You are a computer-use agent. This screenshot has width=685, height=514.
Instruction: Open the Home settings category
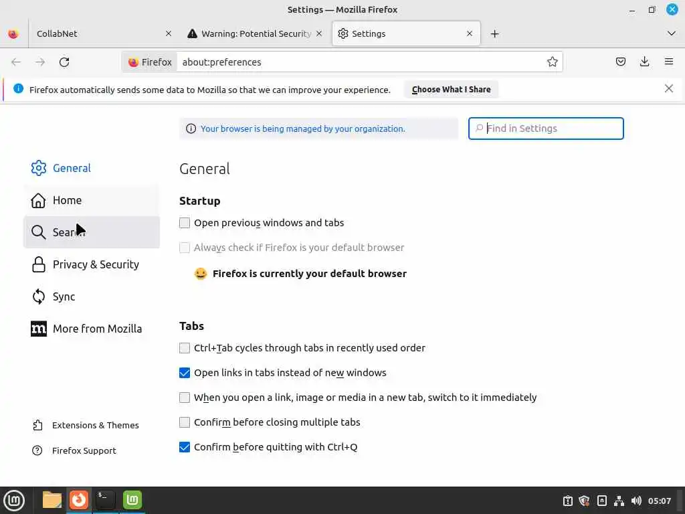click(x=92, y=200)
